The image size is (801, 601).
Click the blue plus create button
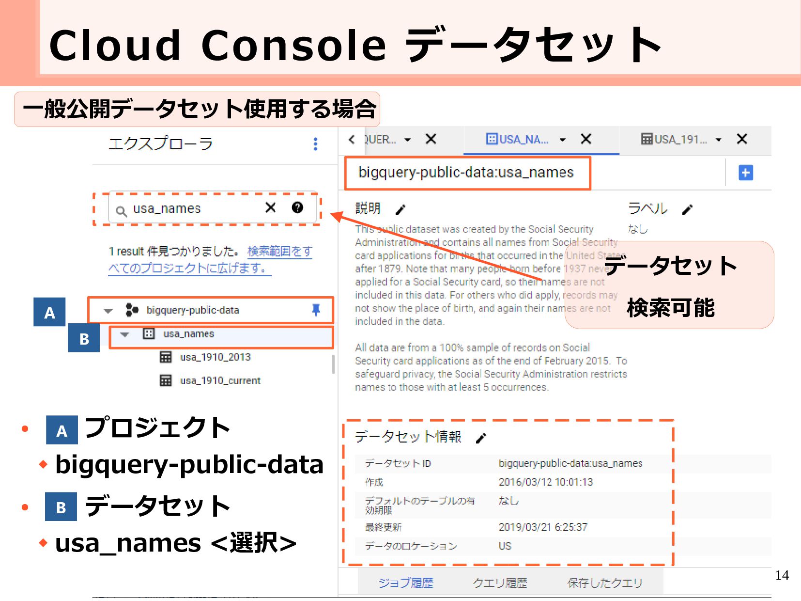[746, 173]
